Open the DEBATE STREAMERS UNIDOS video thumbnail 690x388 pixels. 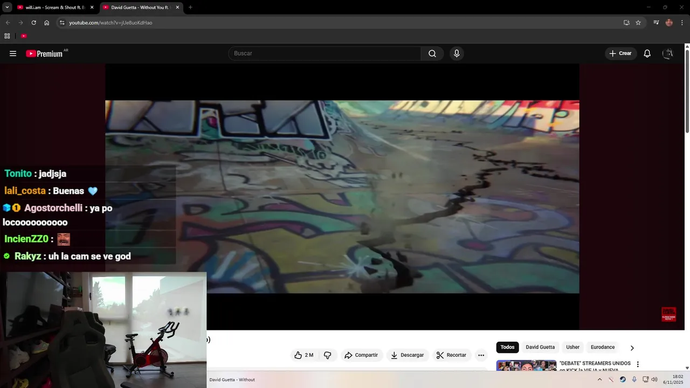(x=526, y=365)
